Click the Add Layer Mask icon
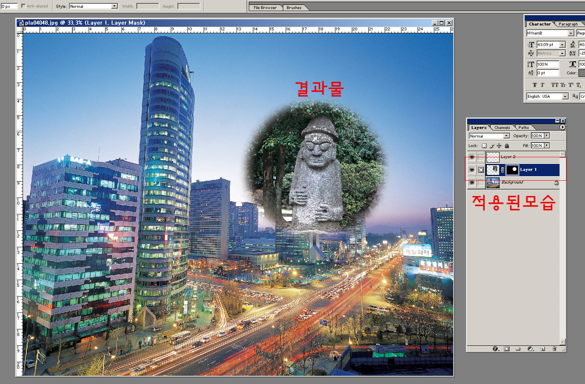Viewport: 585px width, 384px height. tap(507, 349)
